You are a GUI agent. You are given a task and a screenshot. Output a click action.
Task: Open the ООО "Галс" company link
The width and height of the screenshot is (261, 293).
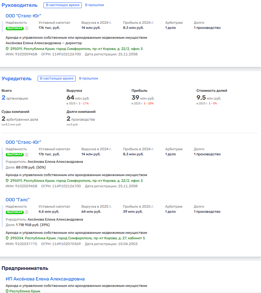tap(18, 200)
